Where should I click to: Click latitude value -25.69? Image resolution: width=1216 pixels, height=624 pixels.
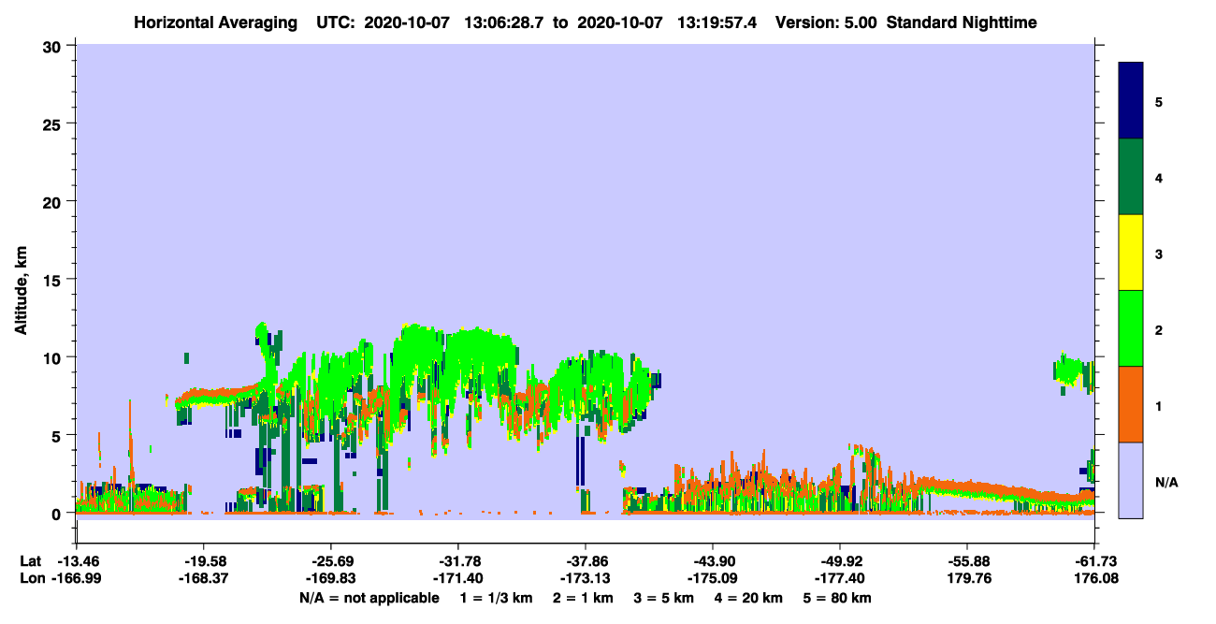click(331, 561)
